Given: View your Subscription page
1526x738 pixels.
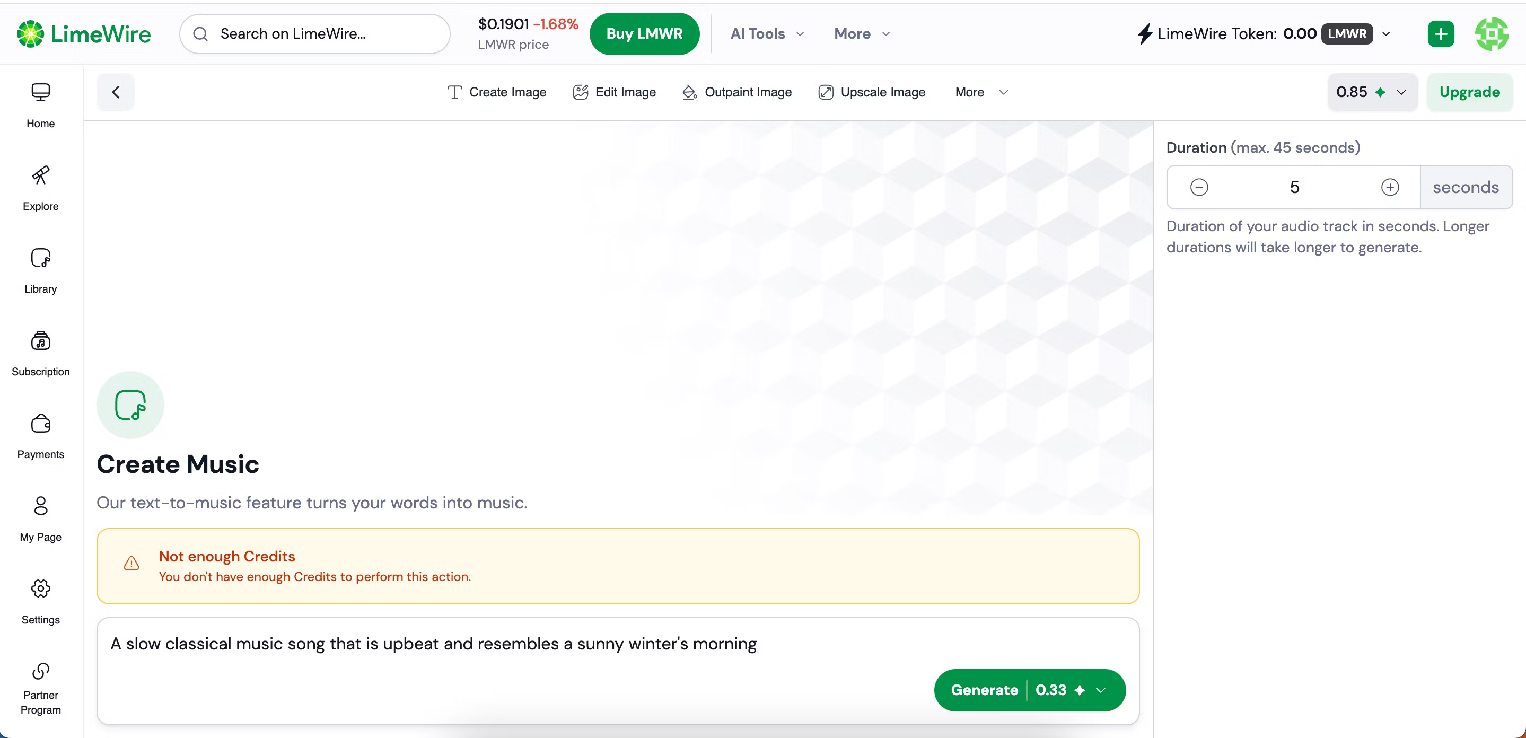Looking at the screenshot, I should coord(40,353).
